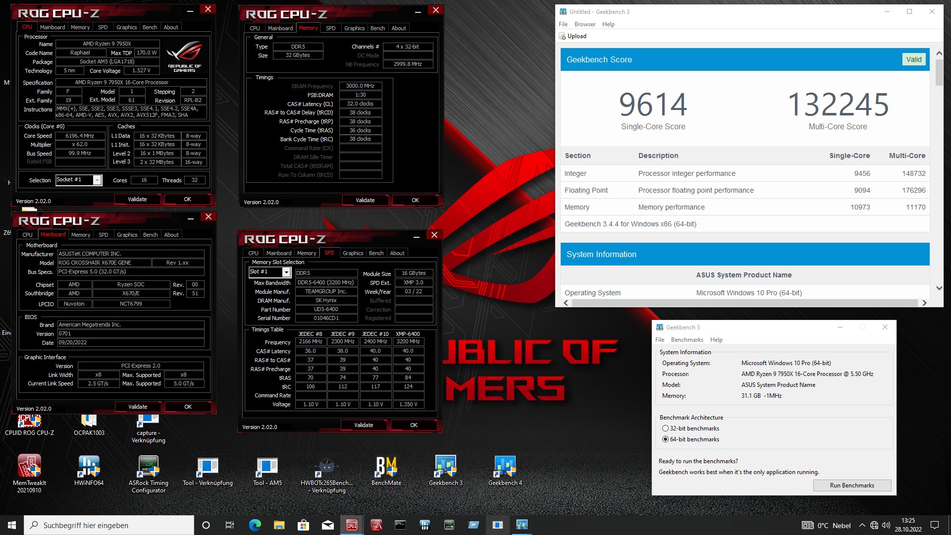Open About tab in Mainboard CPU-Z window
The height and width of the screenshot is (535, 951).
pyautogui.click(x=171, y=235)
